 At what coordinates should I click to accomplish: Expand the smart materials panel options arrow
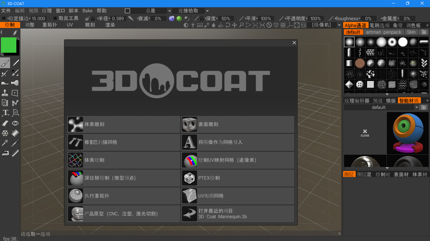[427, 101]
